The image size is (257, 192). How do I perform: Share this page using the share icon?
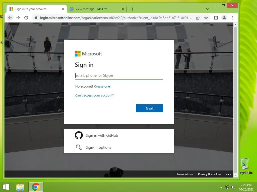(198, 18)
